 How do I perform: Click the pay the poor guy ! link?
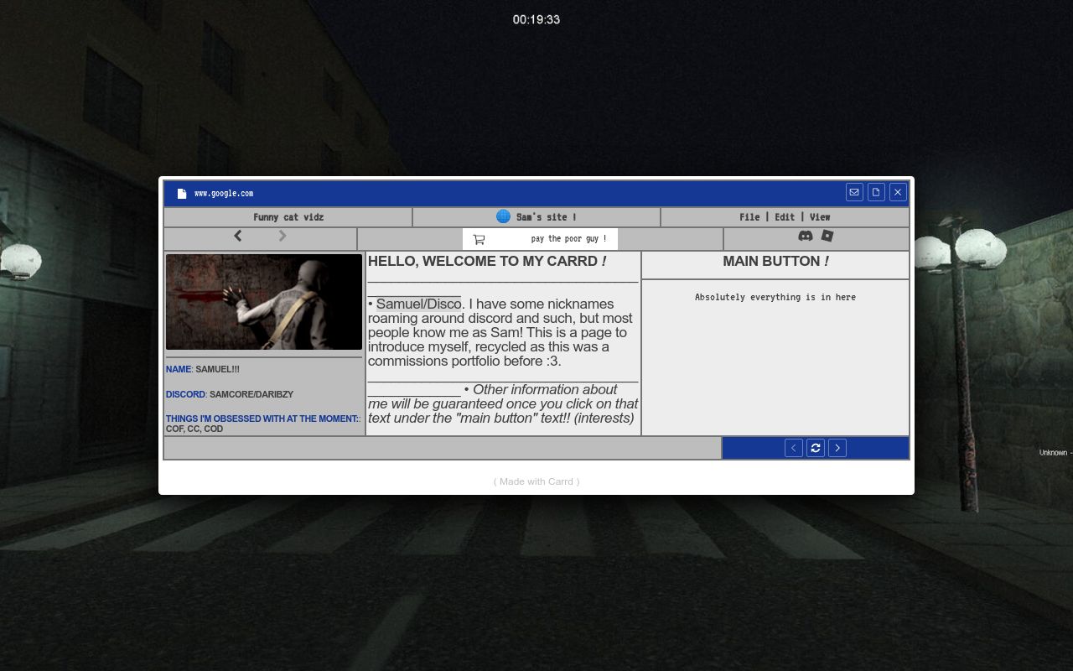coord(568,239)
